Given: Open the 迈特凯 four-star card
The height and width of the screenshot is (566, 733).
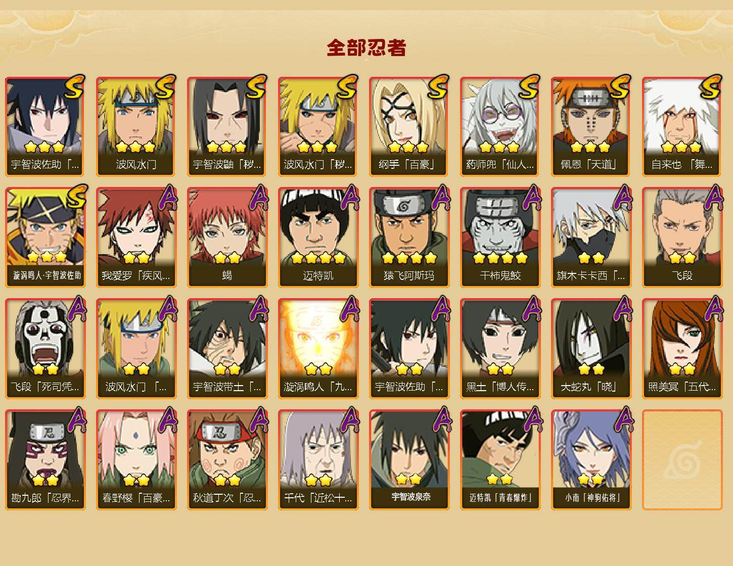Looking at the screenshot, I should coord(318,238).
